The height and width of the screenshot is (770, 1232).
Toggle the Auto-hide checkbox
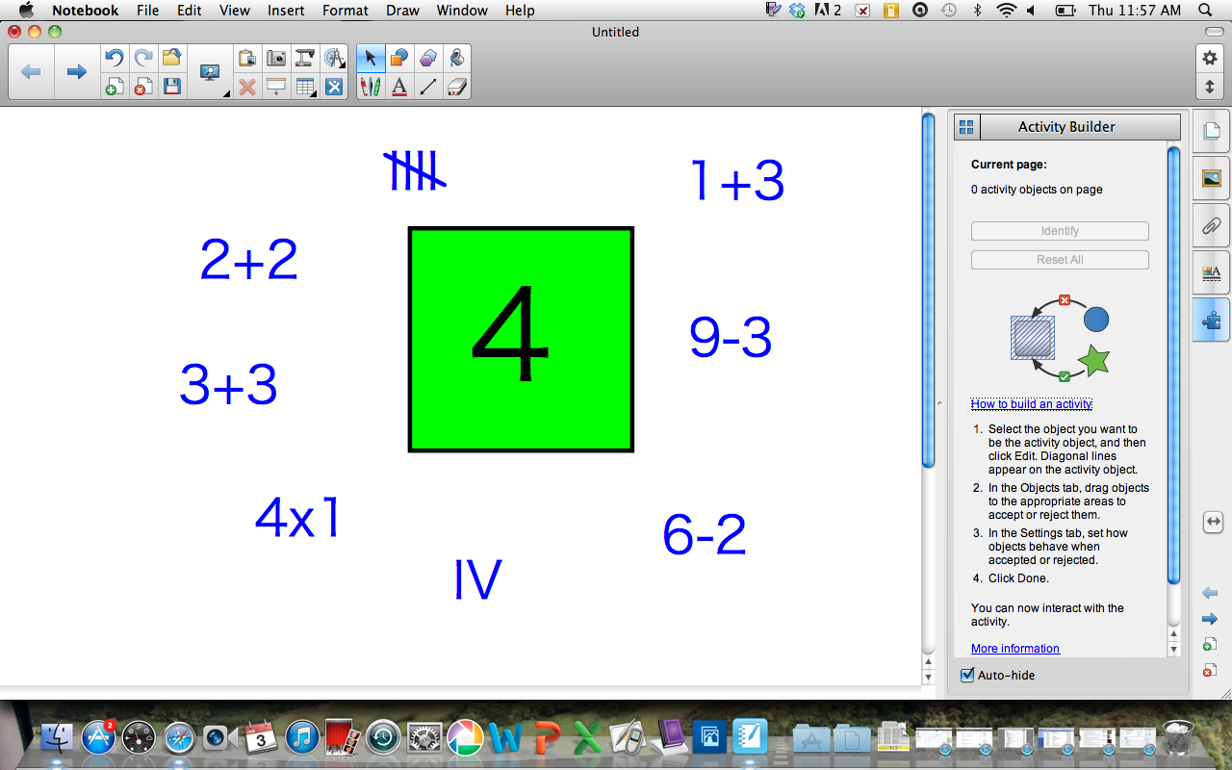click(966, 675)
